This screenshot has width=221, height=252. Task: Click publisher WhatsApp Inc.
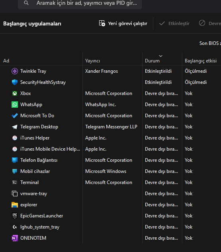click(100, 105)
